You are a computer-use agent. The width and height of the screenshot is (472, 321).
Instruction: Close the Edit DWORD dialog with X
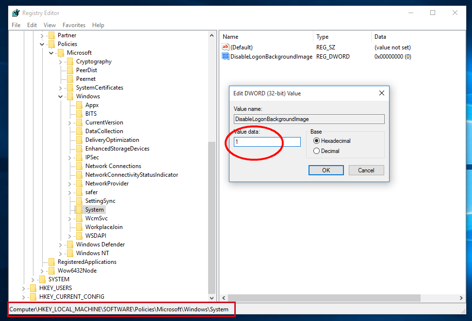382,93
